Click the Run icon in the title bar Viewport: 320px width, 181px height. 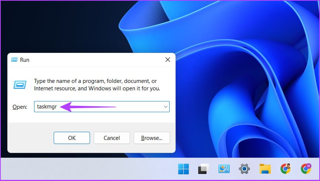tap(14, 60)
